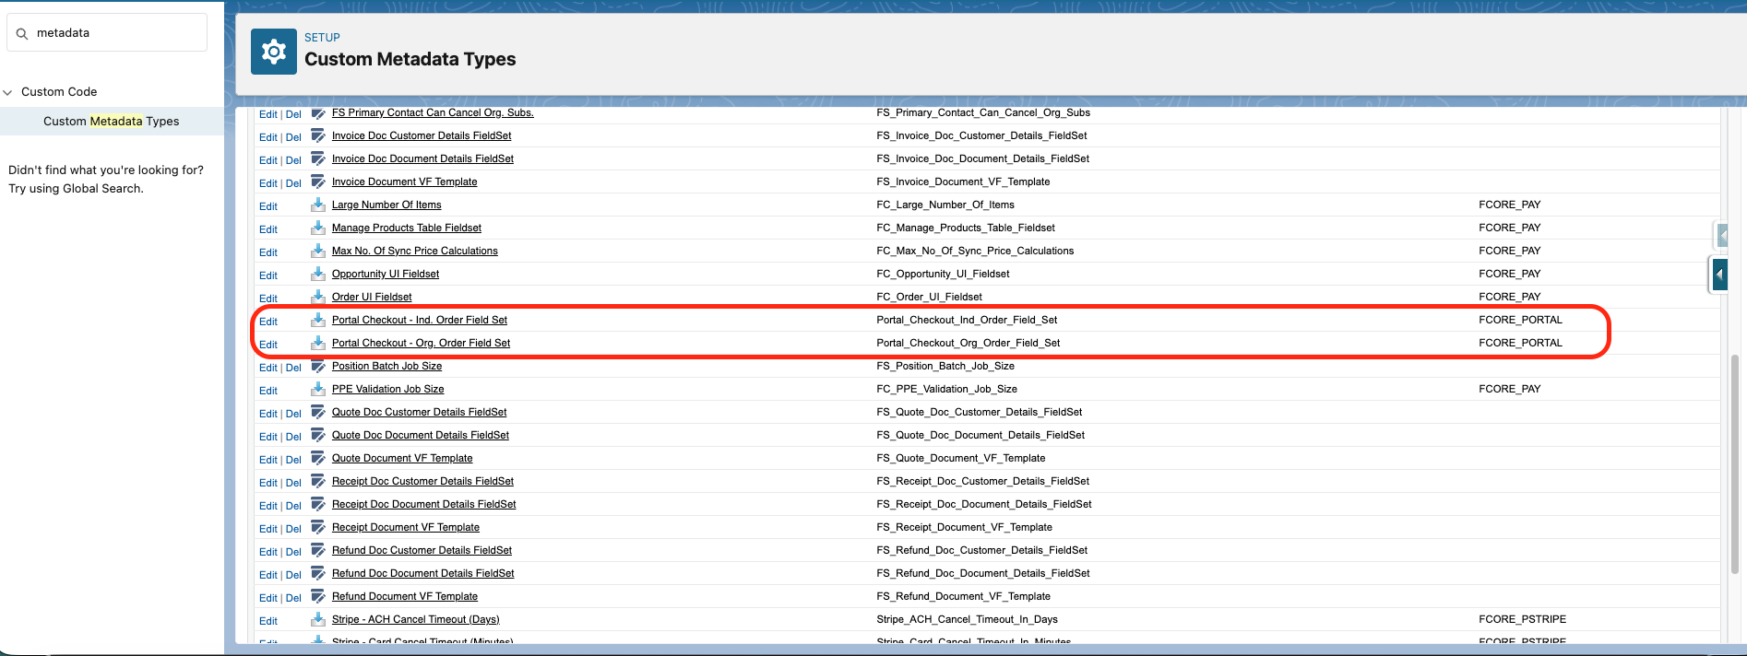Click the download icon beside Large Number Of Items
This screenshot has height=656, width=1747.
point(318,205)
